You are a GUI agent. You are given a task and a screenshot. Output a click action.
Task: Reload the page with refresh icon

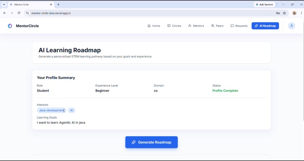pos(19,13)
